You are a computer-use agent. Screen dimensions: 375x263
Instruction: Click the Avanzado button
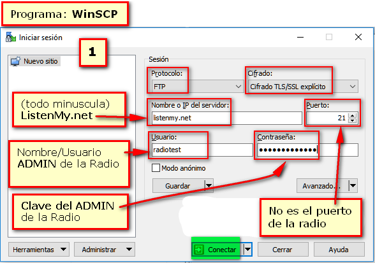point(323,185)
